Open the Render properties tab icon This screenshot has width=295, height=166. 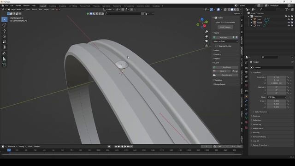point(246,68)
